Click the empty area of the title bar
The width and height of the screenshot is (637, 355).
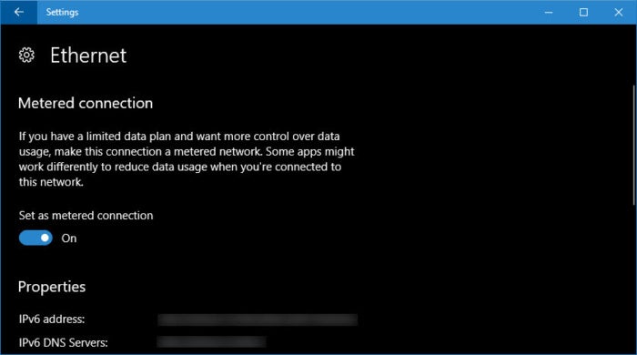click(x=305, y=12)
